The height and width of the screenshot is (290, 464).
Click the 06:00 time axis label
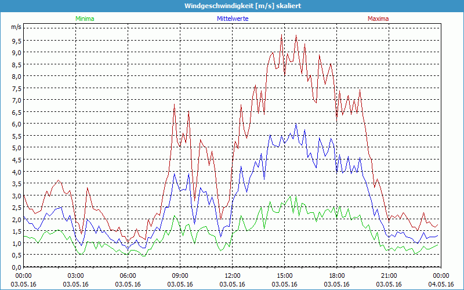click(128, 275)
